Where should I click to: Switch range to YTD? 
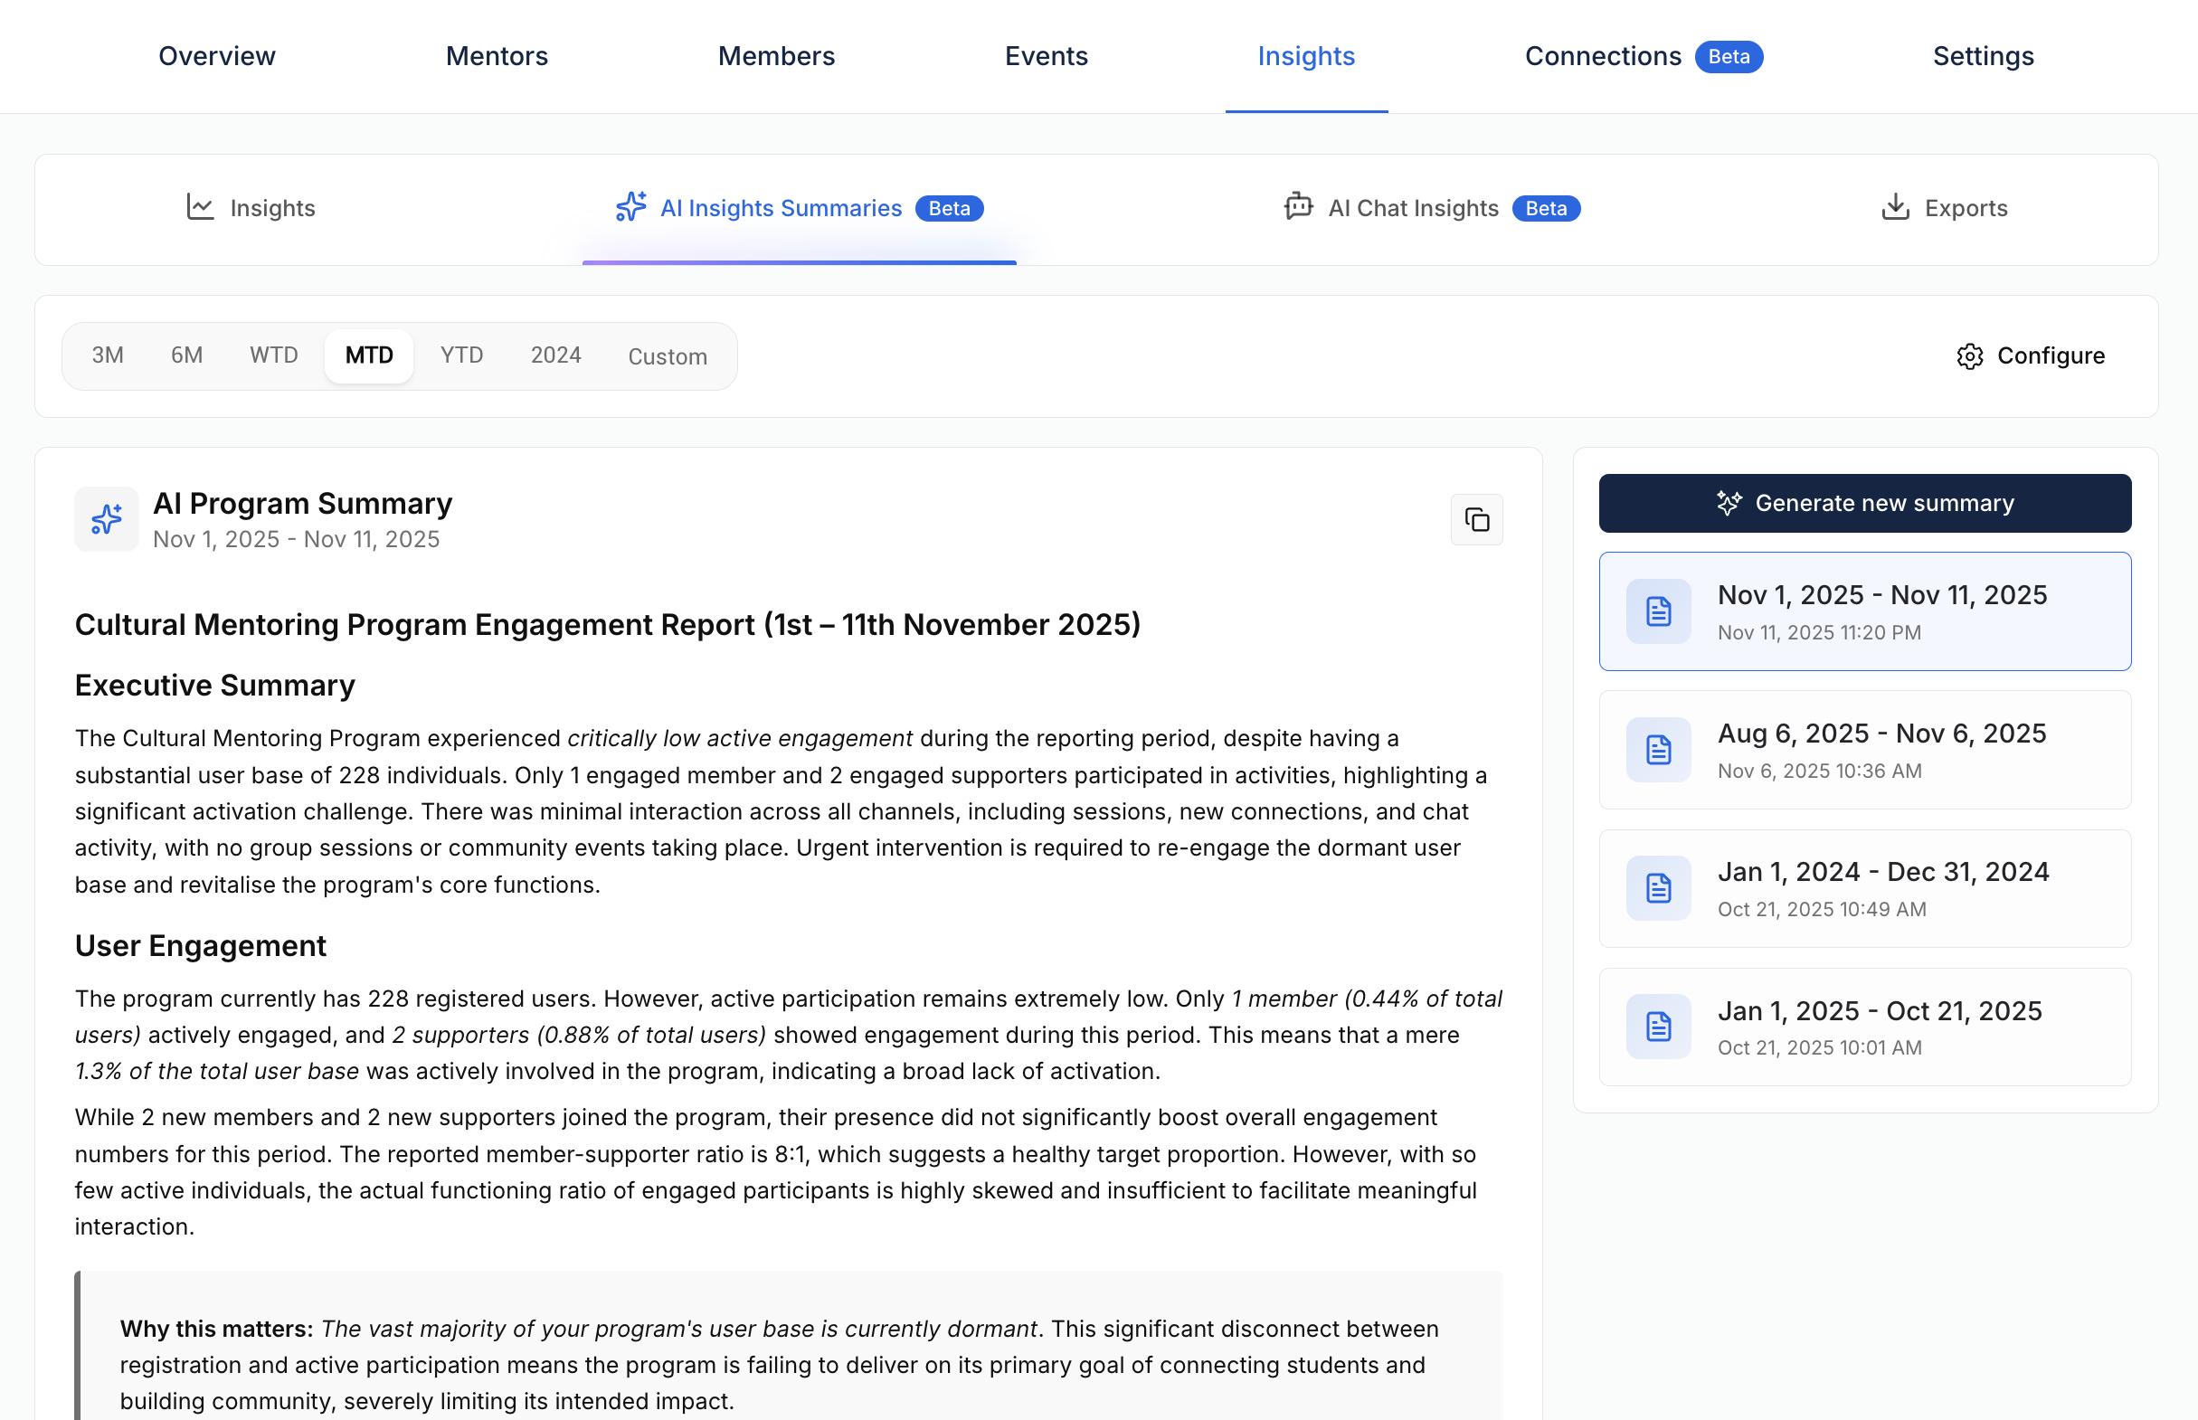[461, 356]
